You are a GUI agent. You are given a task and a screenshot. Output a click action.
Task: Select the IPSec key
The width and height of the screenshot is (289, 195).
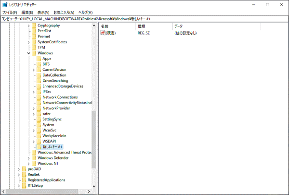[47, 92]
